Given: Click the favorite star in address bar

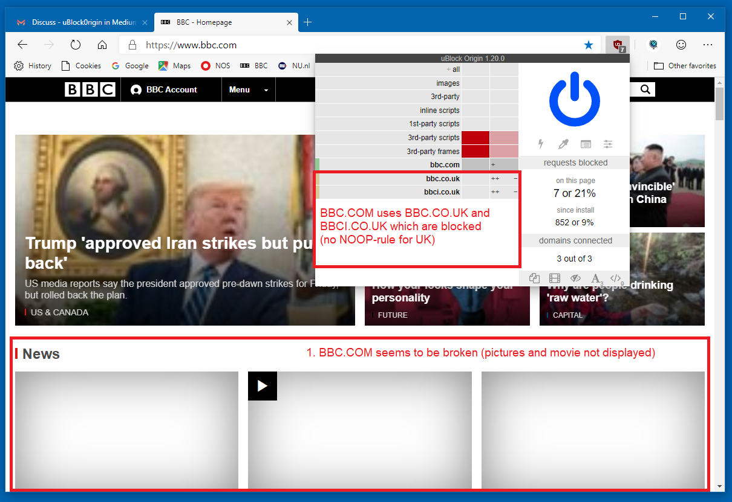Looking at the screenshot, I should (x=589, y=45).
